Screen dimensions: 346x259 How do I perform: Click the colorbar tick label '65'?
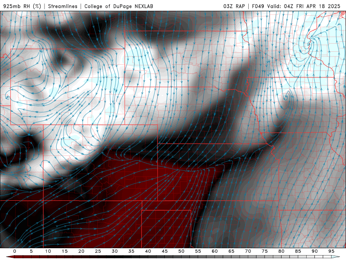(231, 251)
